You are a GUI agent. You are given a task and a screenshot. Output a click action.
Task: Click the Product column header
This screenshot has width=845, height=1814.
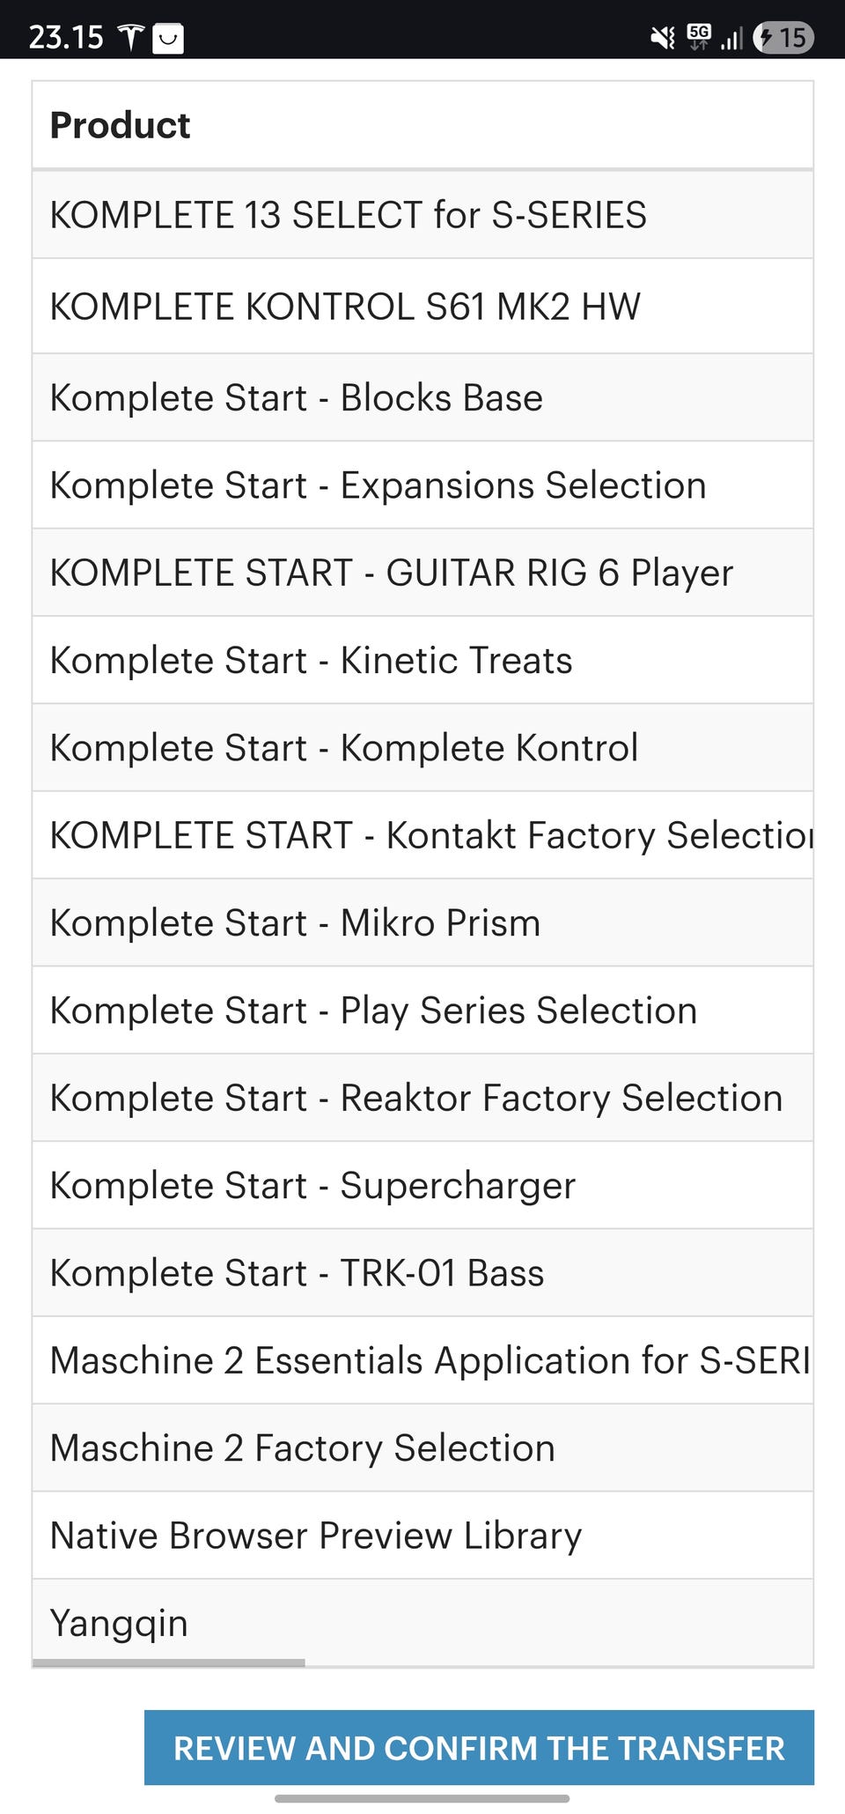(x=121, y=125)
